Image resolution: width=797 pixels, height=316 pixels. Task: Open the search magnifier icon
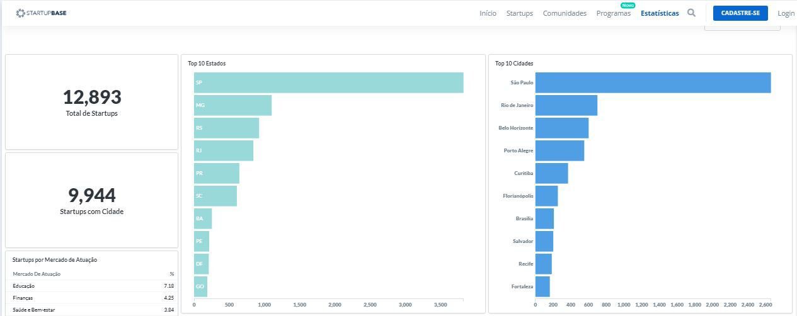pos(691,13)
